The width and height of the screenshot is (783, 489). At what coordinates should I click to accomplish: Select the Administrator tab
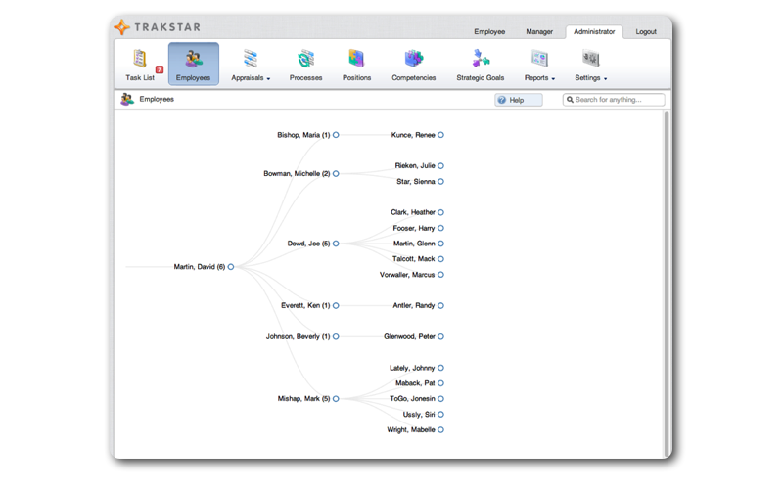(594, 31)
